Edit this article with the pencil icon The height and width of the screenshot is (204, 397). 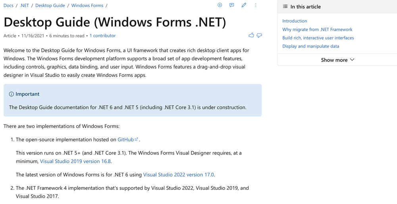coord(244,5)
